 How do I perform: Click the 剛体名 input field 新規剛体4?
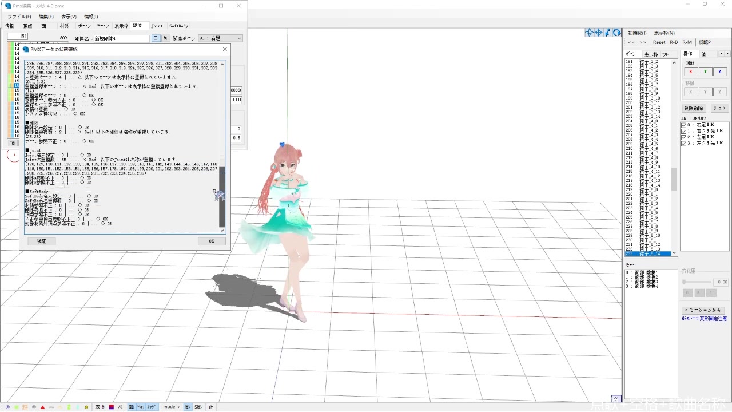coord(121,38)
